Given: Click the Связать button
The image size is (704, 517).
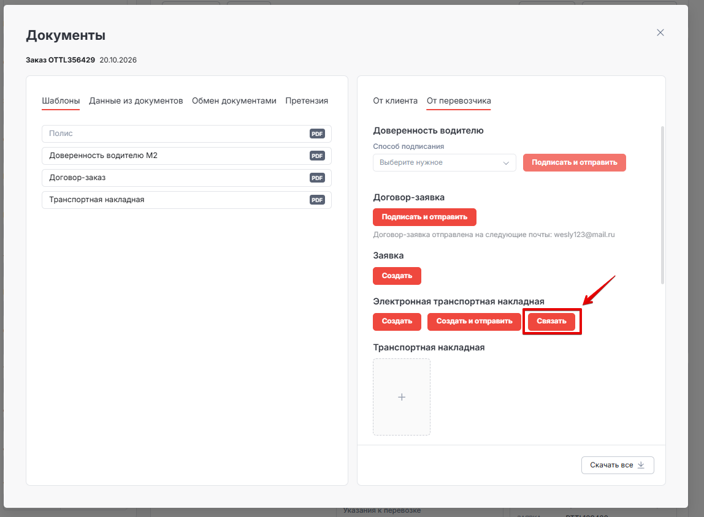Looking at the screenshot, I should (551, 322).
